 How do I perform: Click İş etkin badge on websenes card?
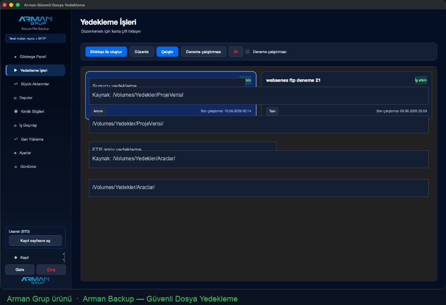[421, 80]
